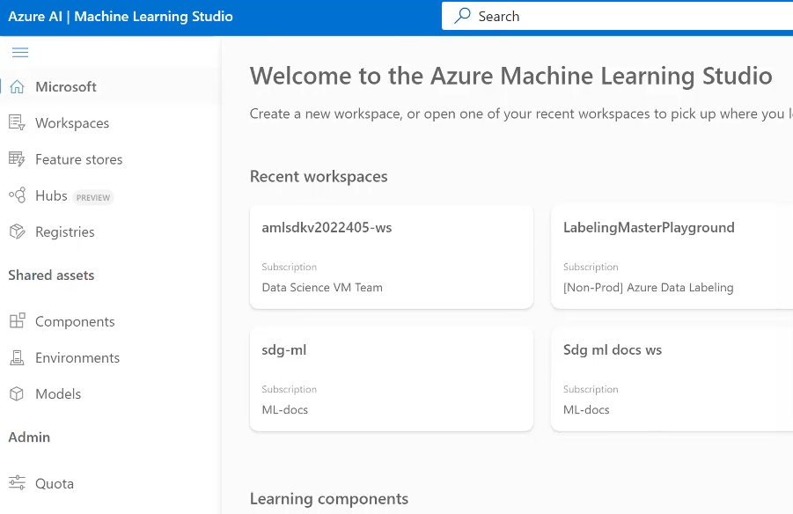Click the Hubs nodes icon
Screen dimensions: 793x514
click(18, 195)
